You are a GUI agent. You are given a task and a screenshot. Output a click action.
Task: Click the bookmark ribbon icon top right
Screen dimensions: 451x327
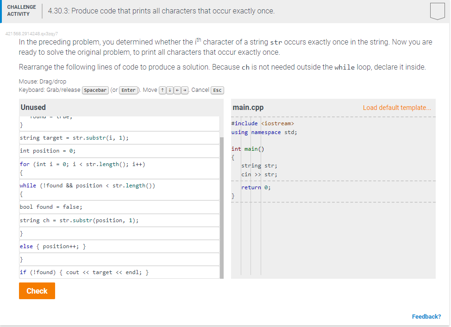click(437, 11)
